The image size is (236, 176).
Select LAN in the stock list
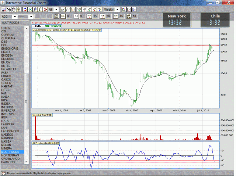click(x=4, y=127)
